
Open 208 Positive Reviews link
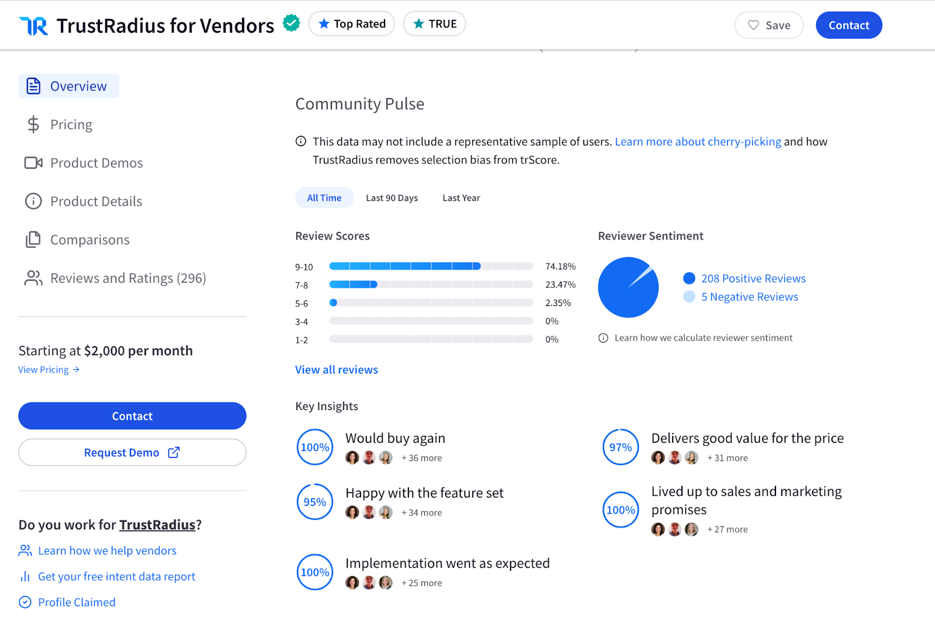click(753, 279)
